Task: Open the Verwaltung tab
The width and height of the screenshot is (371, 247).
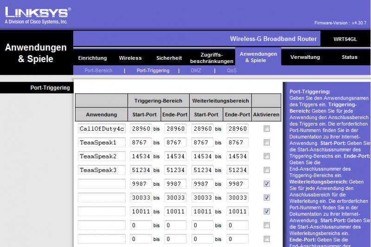Action: [305, 57]
